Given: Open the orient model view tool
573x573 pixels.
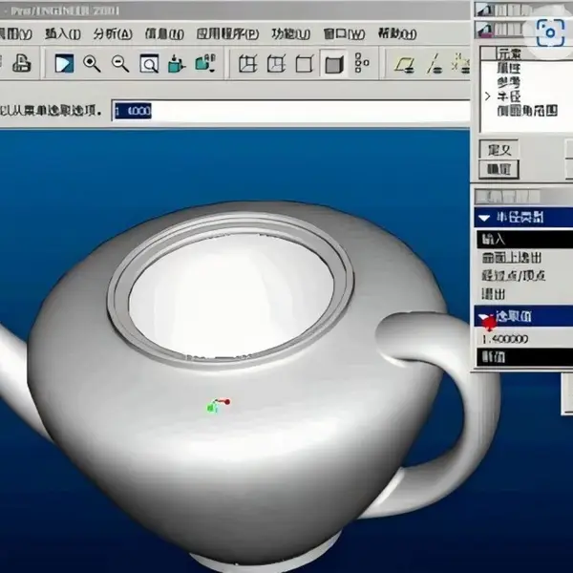Looking at the screenshot, I should click(177, 64).
